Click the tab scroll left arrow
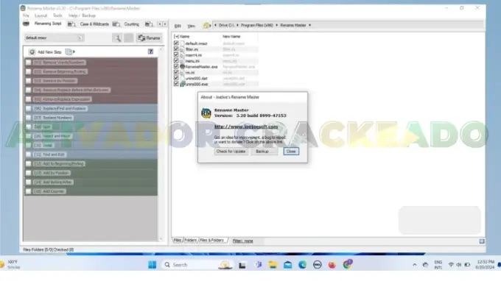 (160, 24)
